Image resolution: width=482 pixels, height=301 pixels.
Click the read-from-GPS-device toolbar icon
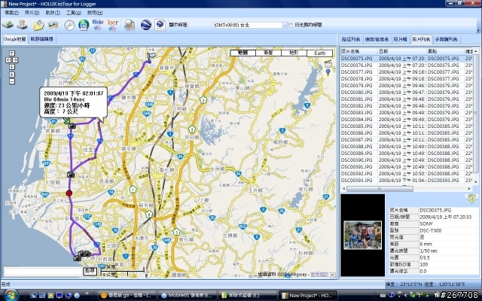coord(8,25)
